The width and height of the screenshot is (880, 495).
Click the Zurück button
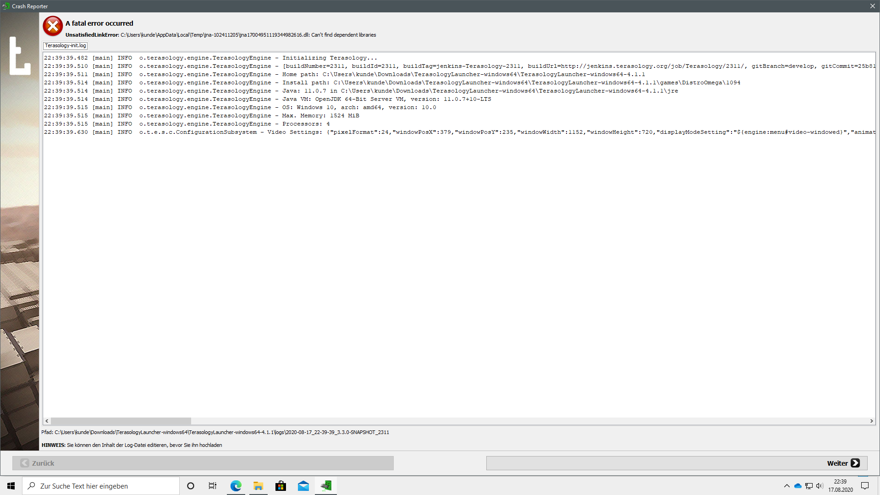[203, 463]
